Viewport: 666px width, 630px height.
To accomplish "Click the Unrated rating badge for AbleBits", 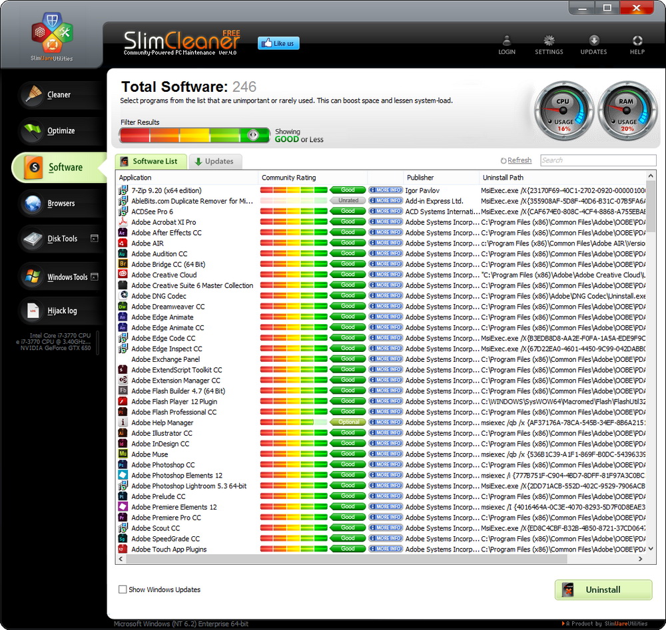I will pos(348,200).
